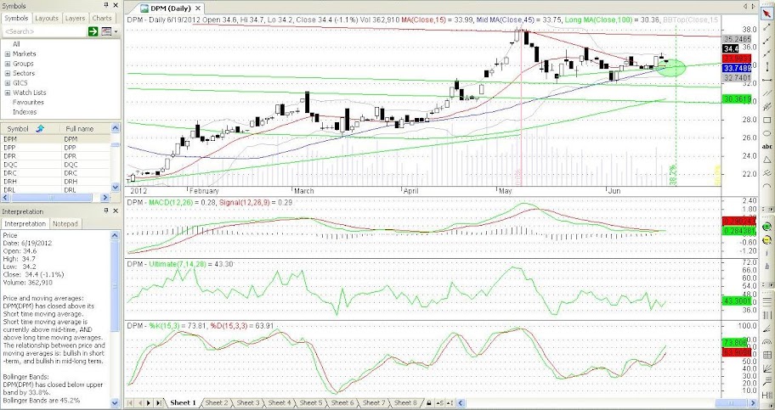Open dropdown arrow beside symbol list options
The height and width of the screenshot is (410, 775).
pyautogui.click(x=116, y=31)
